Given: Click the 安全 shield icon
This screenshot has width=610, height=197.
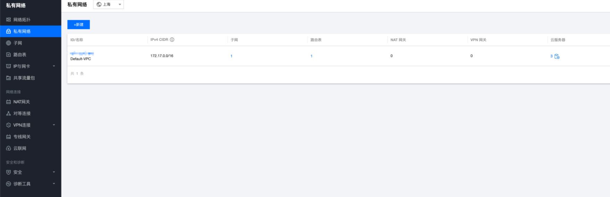Looking at the screenshot, I should (8, 172).
